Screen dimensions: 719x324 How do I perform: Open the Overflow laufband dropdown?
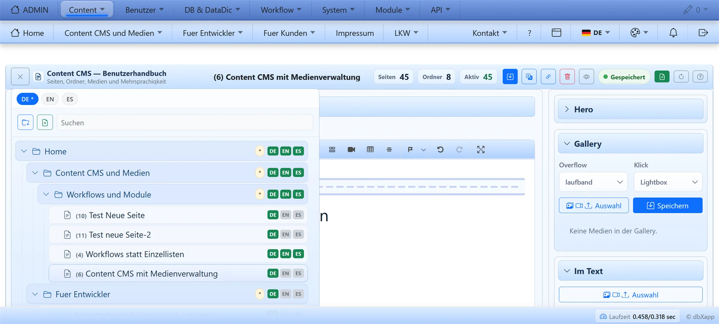click(x=593, y=182)
